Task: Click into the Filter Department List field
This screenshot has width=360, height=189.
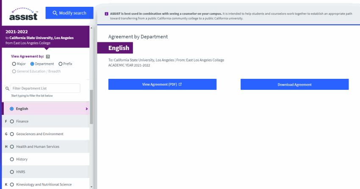Action: coord(45,88)
